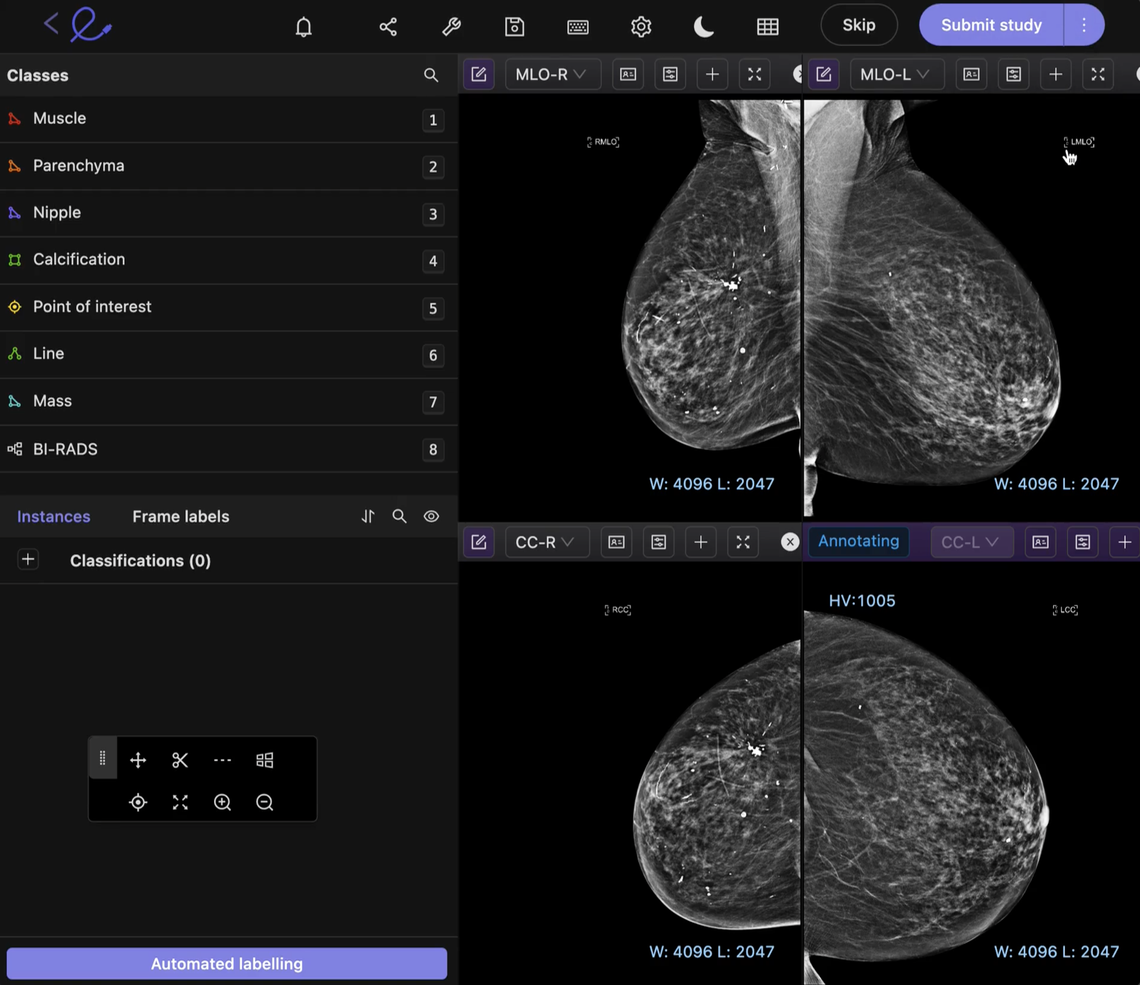Viewport: 1140px width, 985px height.
Task: Select the scissors cut tool
Action: click(180, 760)
